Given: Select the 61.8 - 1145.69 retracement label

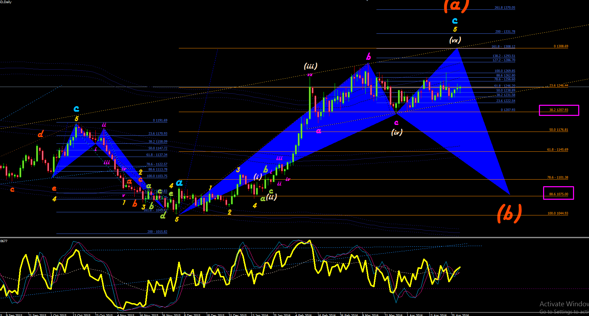Looking at the screenshot, I should (x=558, y=150).
